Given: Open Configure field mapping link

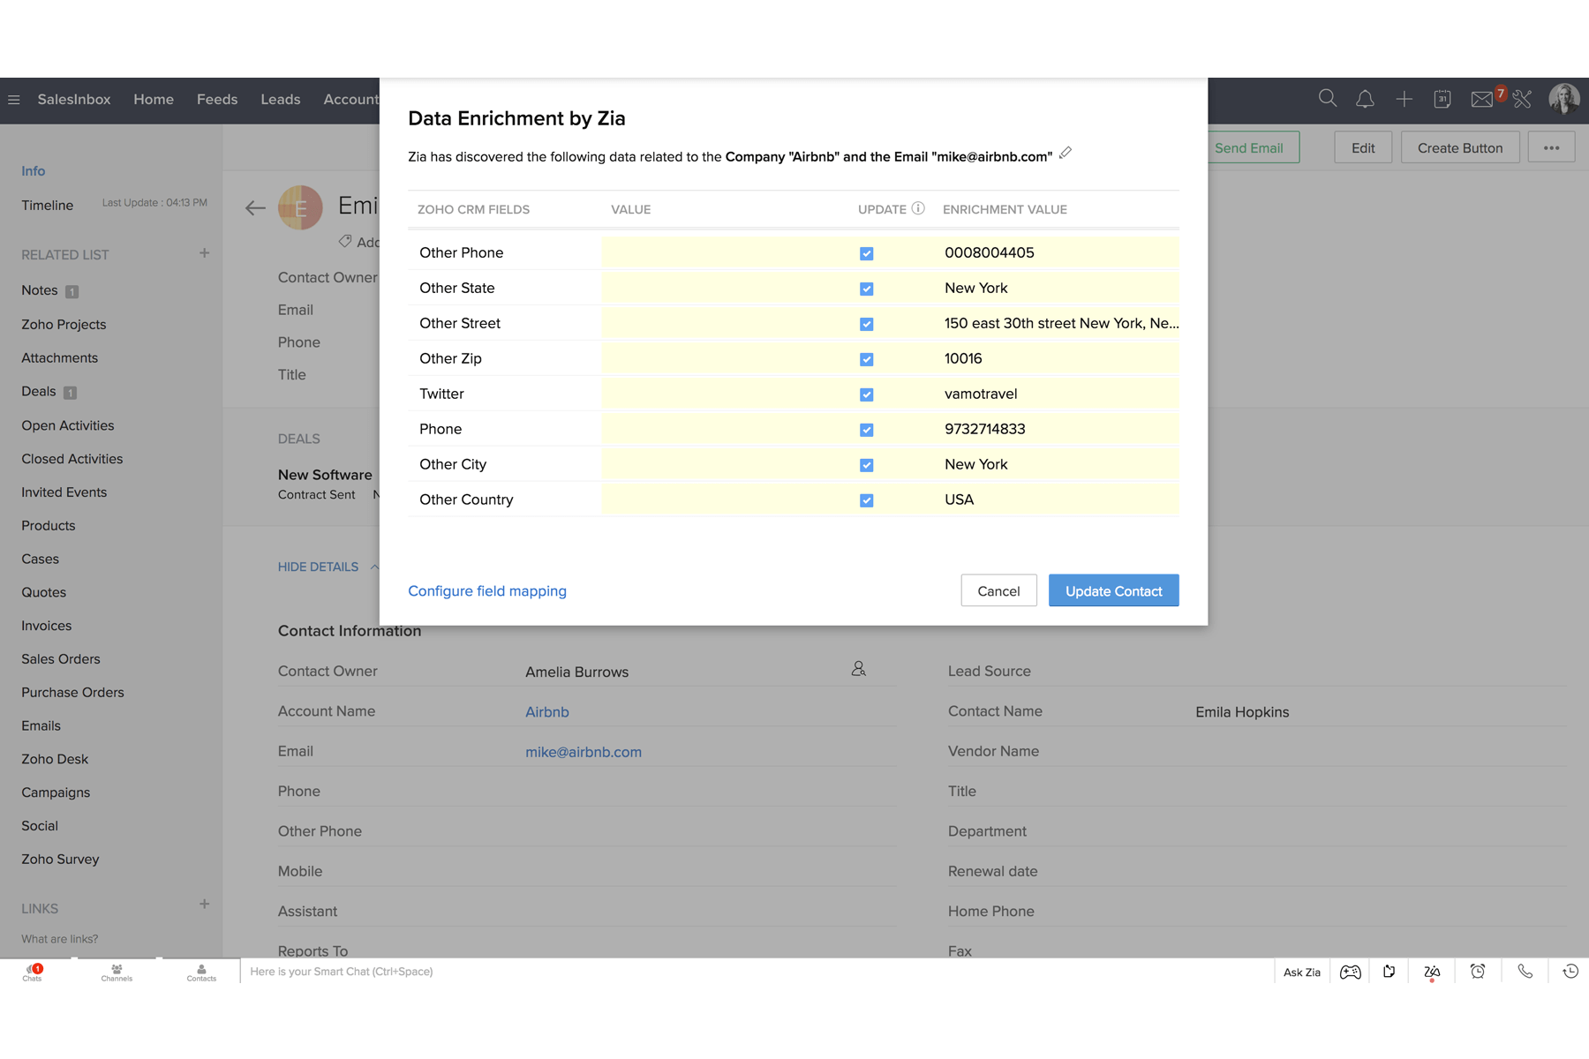Looking at the screenshot, I should (x=487, y=591).
